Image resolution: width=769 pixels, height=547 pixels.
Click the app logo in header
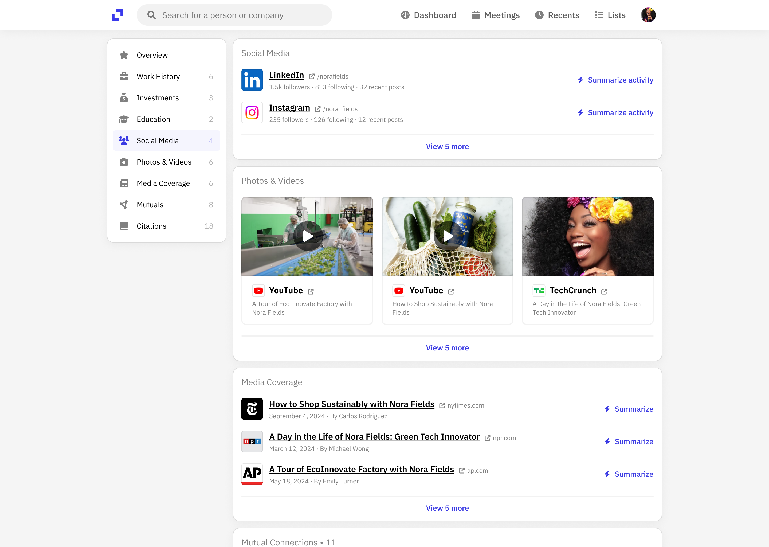(117, 15)
